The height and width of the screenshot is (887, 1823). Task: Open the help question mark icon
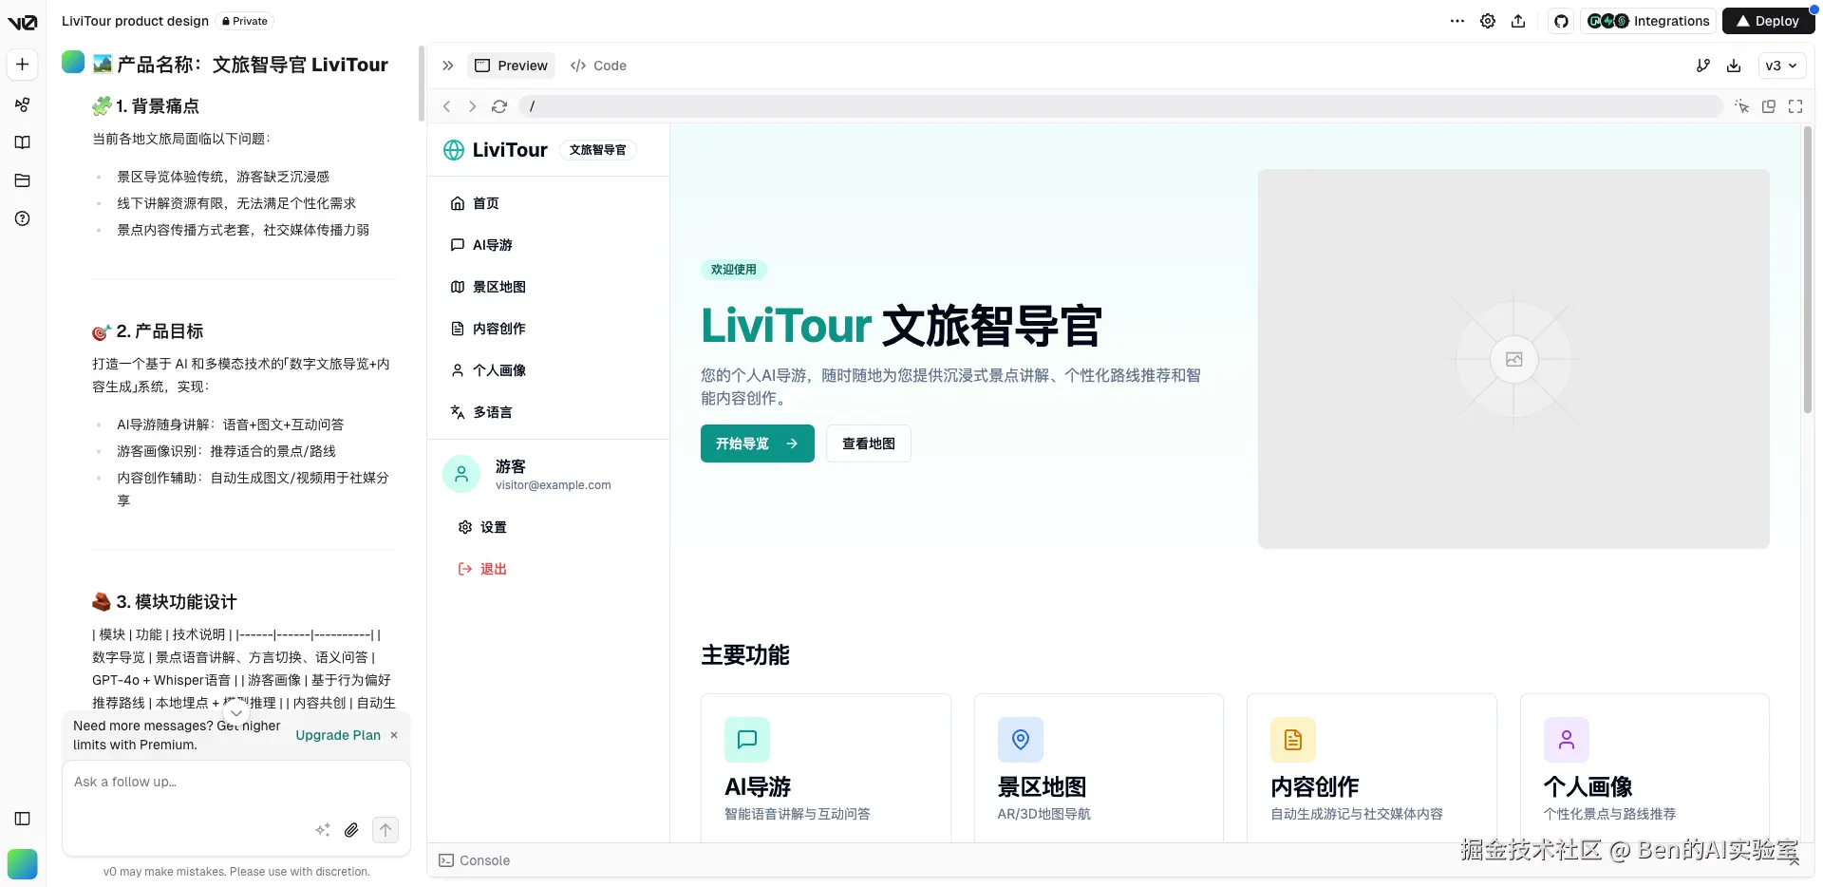tap(23, 218)
